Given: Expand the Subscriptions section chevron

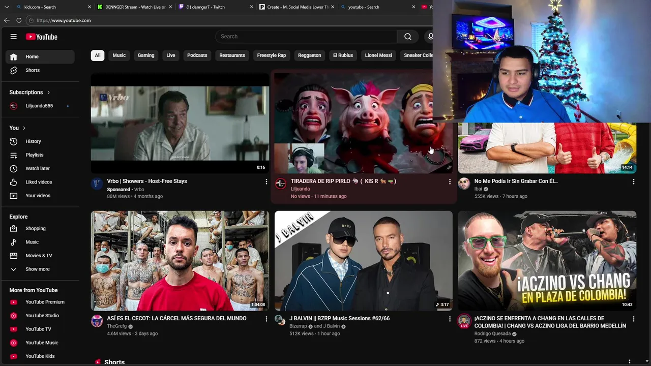Looking at the screenshot, I should point(48,93).
